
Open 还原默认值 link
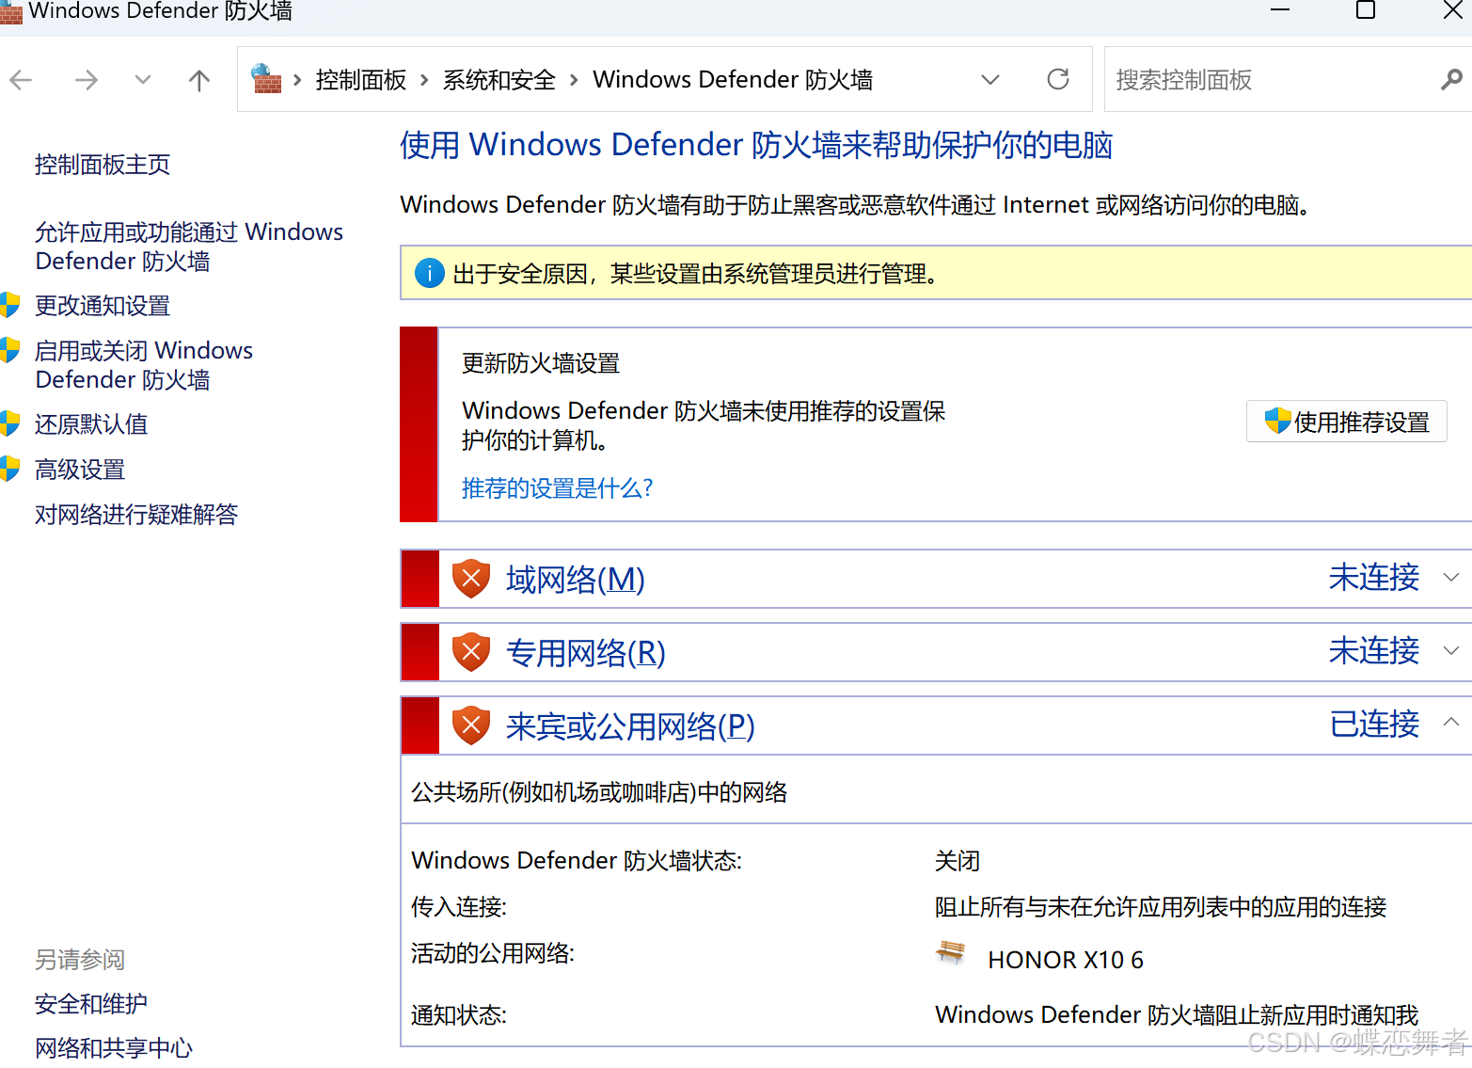[x=91, y=424]
